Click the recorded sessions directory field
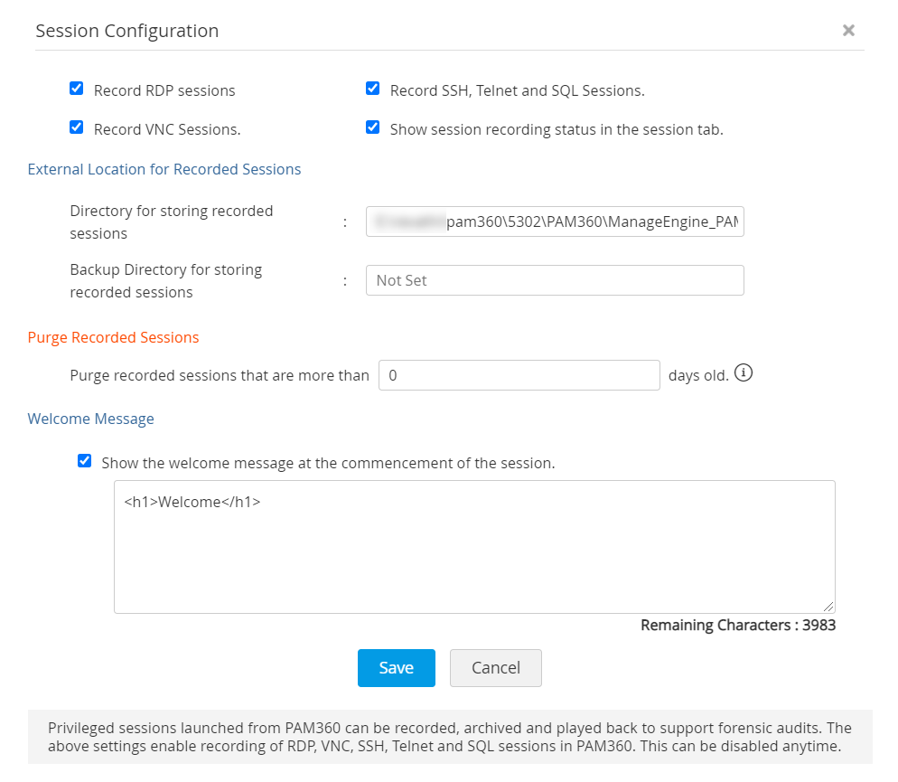The image size is (898, 782). [x=555, y=221]
